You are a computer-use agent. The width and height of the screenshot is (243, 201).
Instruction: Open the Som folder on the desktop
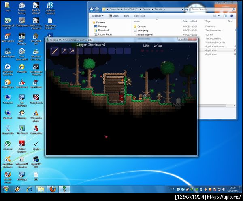[x=8, y=7]
